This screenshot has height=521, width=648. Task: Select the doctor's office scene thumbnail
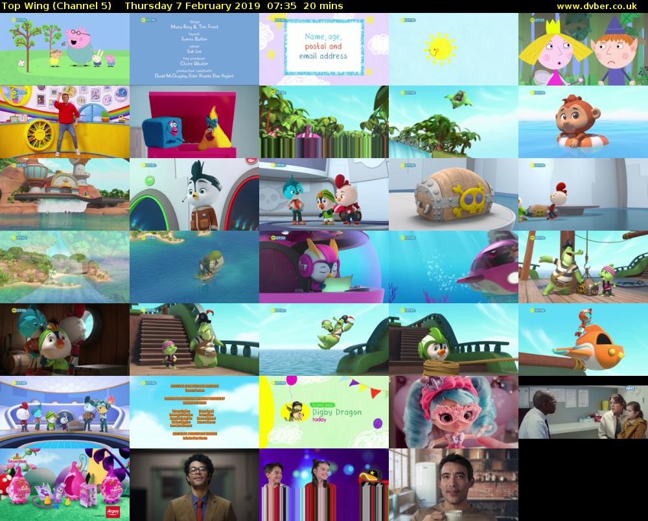[x=583, y=411]
